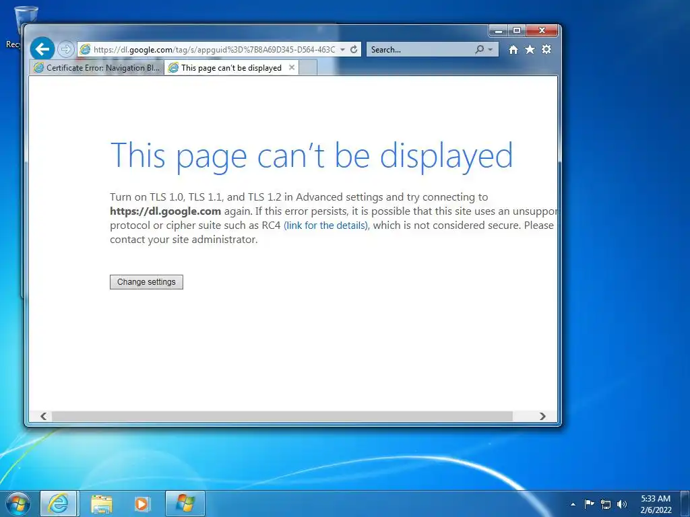Click the IE page icon in address bar
This screenshot has height=517, width=690.
(85, 49)
